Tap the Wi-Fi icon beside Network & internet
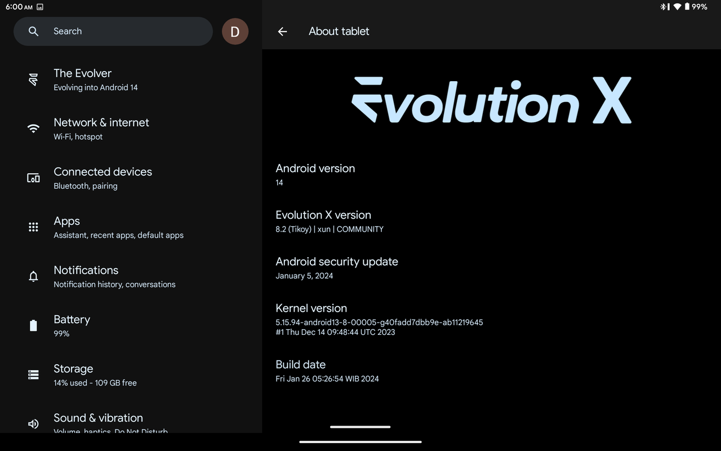 pyautogui.click(x=33, y=129)
